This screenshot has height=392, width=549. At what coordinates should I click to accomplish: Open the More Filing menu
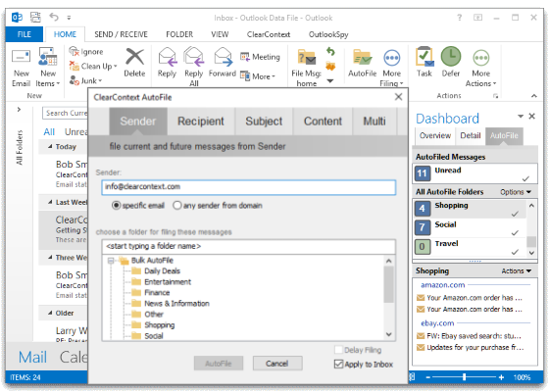coord(391,68)
